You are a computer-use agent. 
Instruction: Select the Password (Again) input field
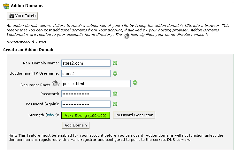(x=86, y=104)
